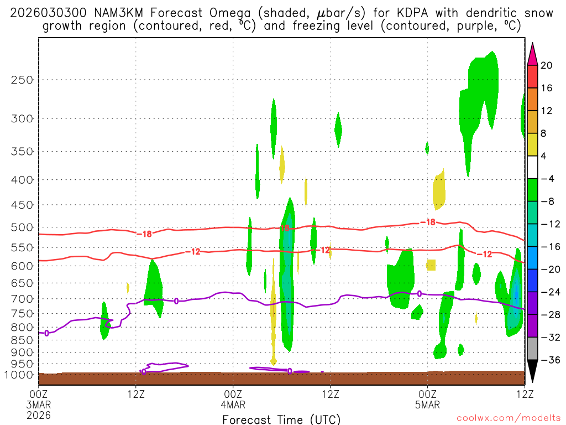566x425 pixels.
Task: Click the black downward arrow below the color bar
Action: 532,371
